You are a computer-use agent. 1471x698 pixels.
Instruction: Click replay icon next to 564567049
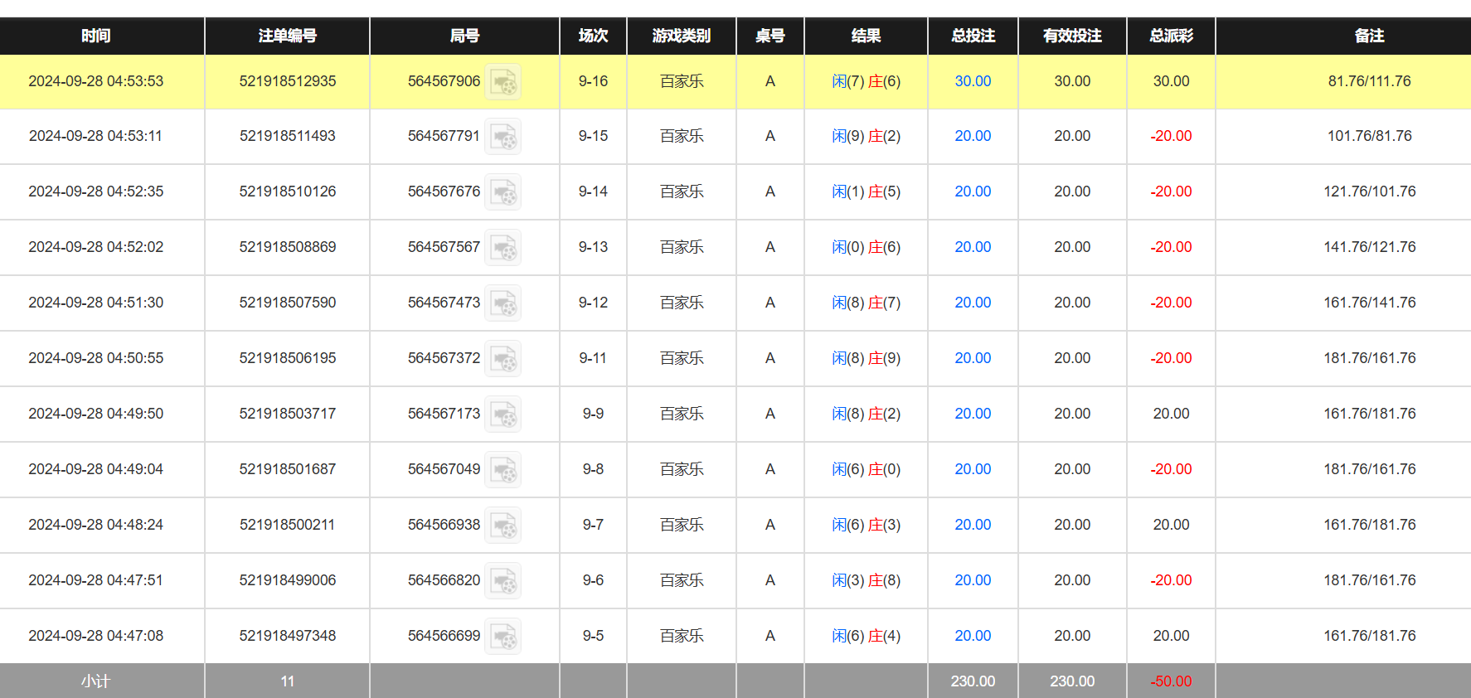pyautogui.click(x=502, y=470)
